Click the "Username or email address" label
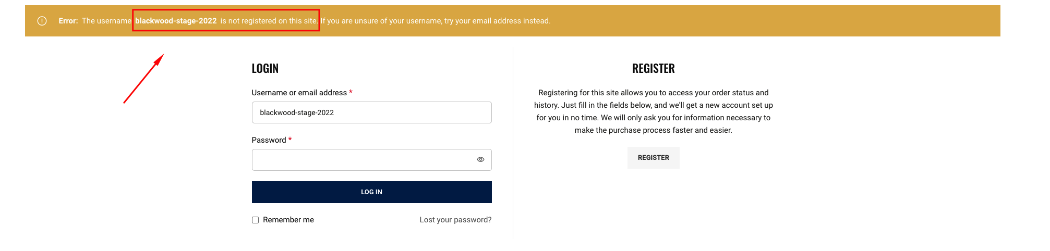This screenshot has height=251, width=1050. pos(299,93)
